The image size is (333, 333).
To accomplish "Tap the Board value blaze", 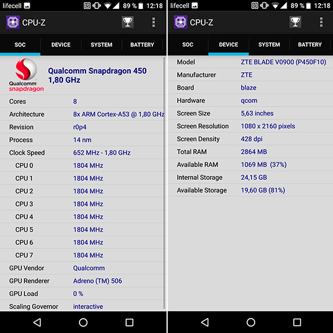I will (x=249, y=88).
